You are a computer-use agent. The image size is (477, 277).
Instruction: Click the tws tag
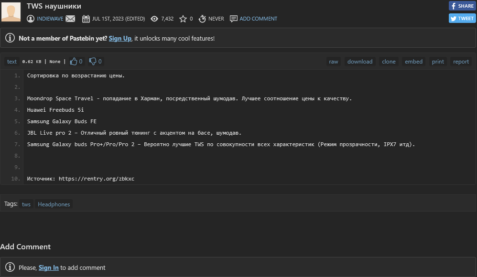tap(26, 204)
